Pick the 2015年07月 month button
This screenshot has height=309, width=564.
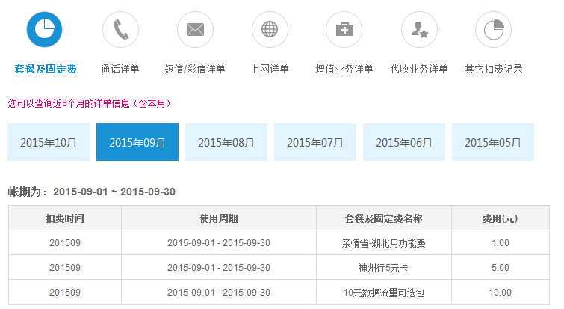tap(315, 142)
